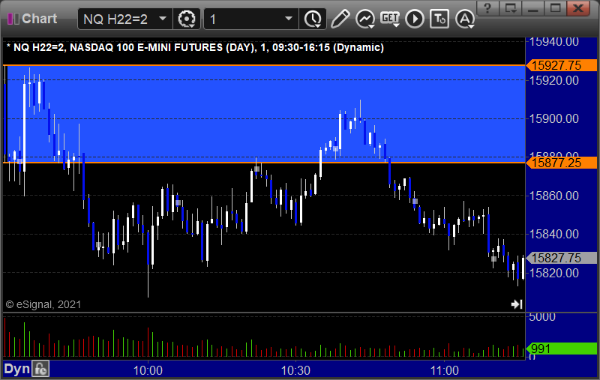Image resolution: width=600 pixels, height=380 pixels.
Task: Close the chart window
Action: pos(577,8)
